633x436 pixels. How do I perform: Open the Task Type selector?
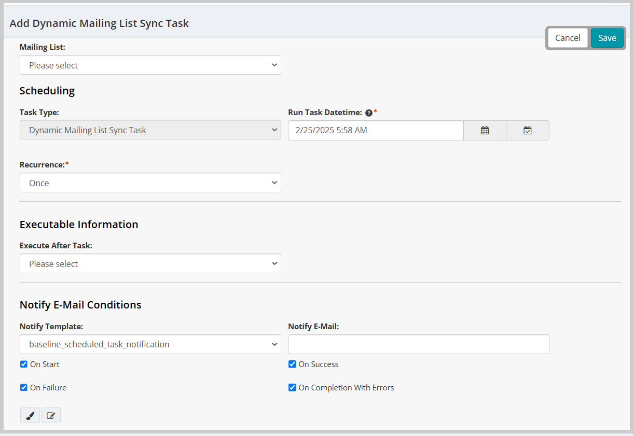pos(150,130)
